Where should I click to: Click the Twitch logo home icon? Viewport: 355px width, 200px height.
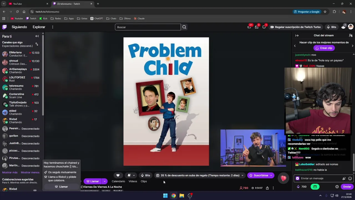point(4,27)
